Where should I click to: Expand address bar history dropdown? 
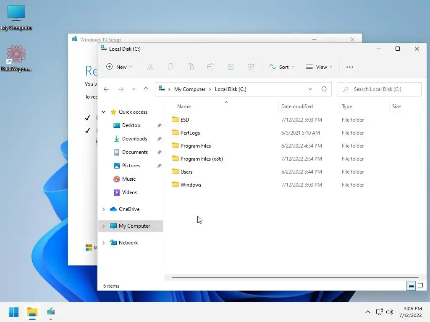pos(310,89)
